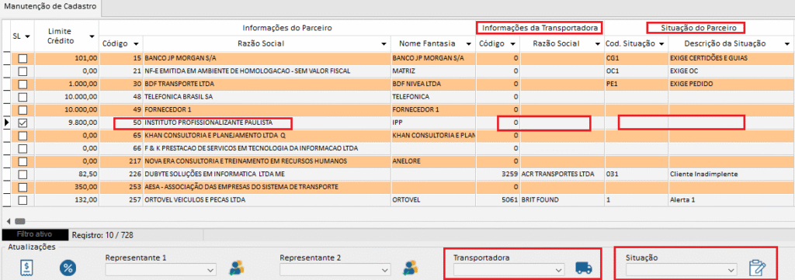This screenshot has width=795, height=280.
Task: Click the row indicator arrow on row 50
Action: [6, 123]
